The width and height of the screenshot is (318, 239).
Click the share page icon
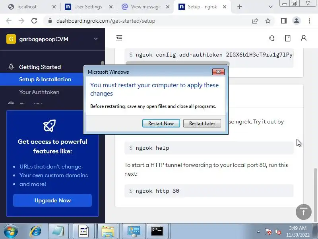(x=255, y=21)
